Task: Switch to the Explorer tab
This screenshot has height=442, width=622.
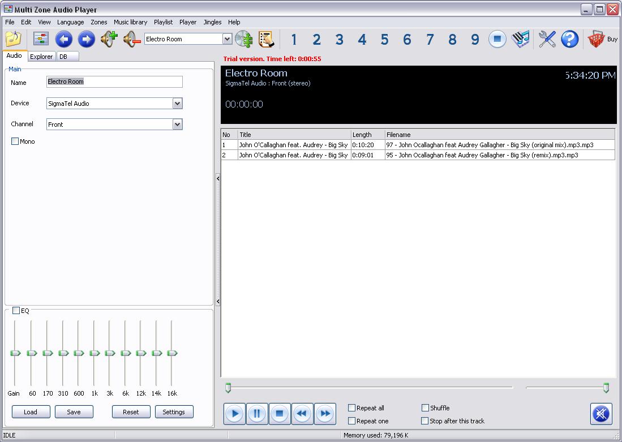Action: click(41, 57)
